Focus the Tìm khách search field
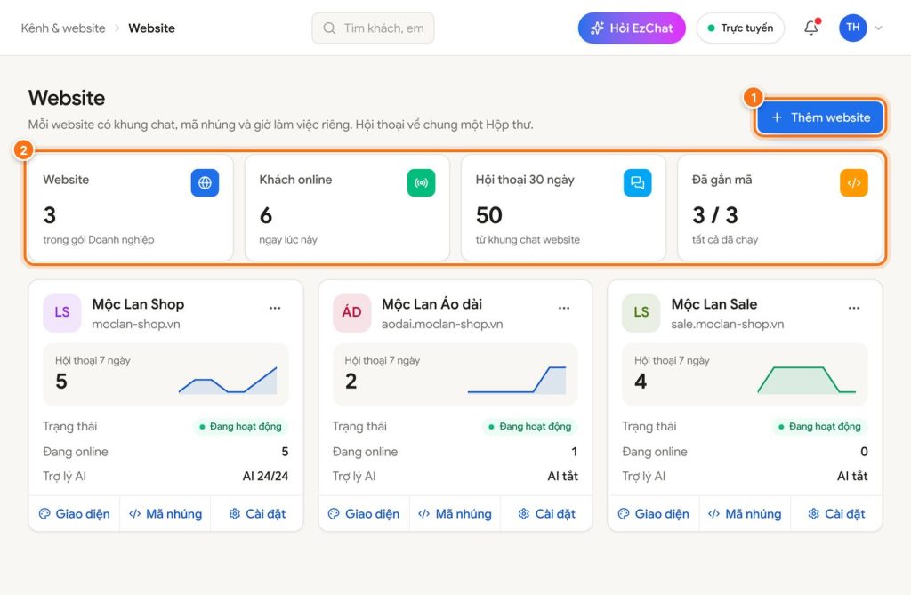911x595 pixels. click(373, 28)
